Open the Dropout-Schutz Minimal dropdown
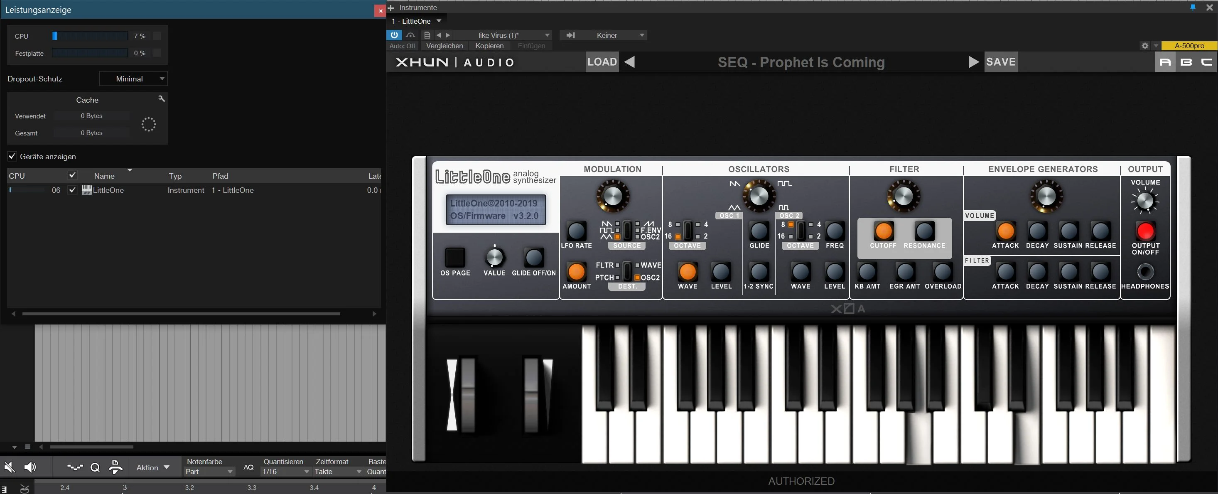This screenshot has height=494, width=1218. click(x=133, y=79)
